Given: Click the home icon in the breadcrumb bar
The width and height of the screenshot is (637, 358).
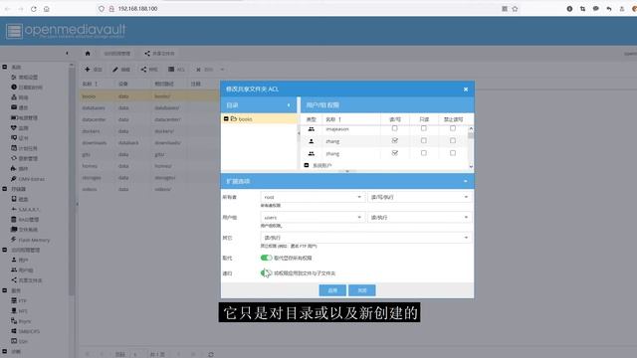Looking at the screenshot, I should pos(88,53).
